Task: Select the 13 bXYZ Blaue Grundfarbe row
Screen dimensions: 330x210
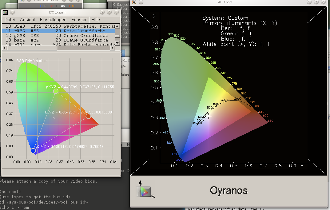Action: coord(58,40)
